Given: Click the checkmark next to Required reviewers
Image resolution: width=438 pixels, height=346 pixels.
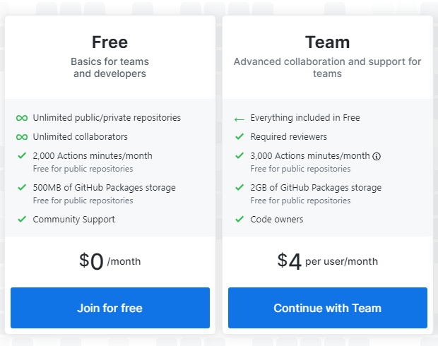Looking at the screenshot, I should 239,137.
